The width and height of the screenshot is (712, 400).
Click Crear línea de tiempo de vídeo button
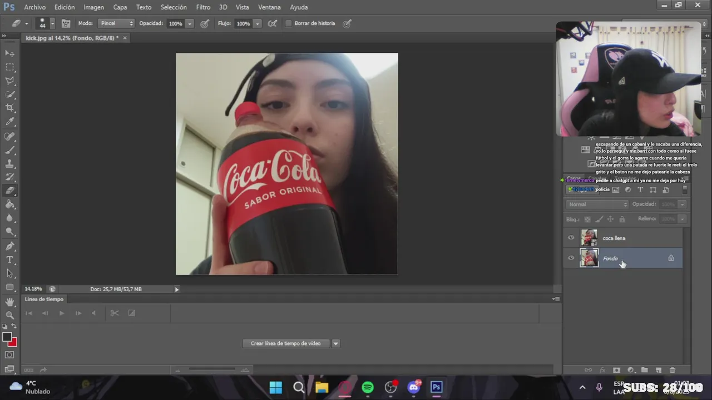pyautogui.click(x=286, y=343)
